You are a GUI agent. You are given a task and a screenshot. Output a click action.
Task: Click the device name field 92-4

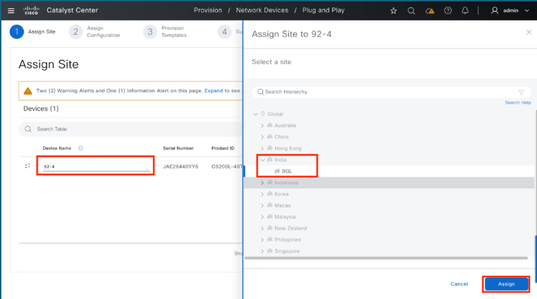tap(96, 167)
